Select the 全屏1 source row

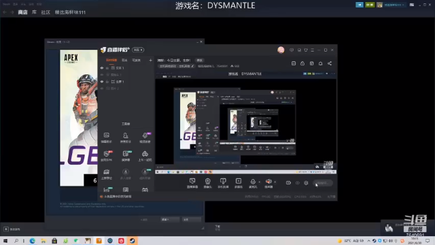pyautogui.click(x=126, y=82)
